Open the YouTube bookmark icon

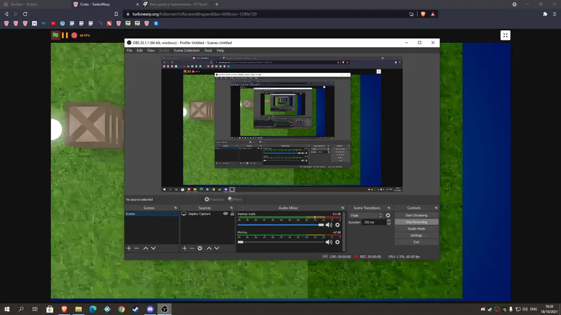click(53, 23)
